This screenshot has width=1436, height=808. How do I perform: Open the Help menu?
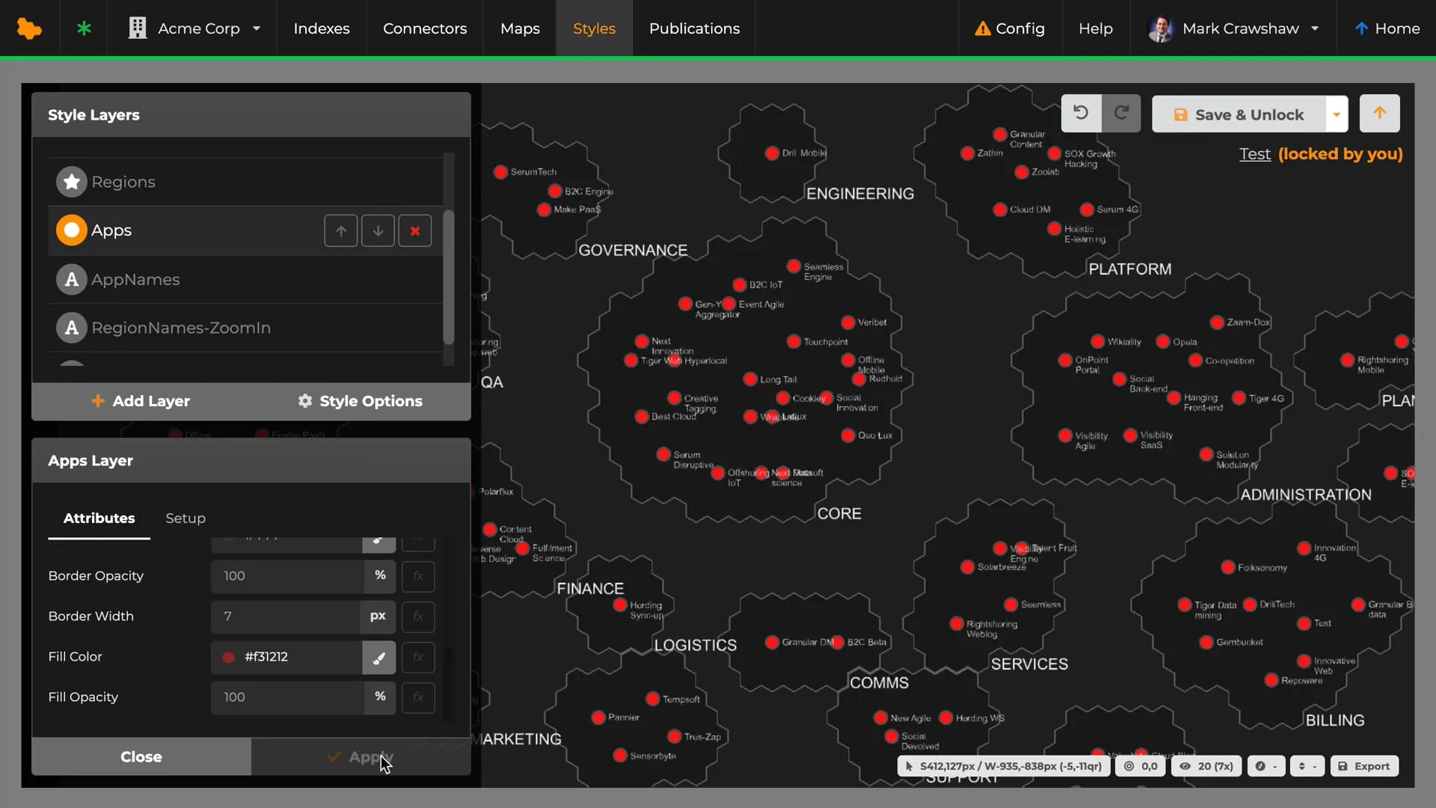pos(1096,28)
